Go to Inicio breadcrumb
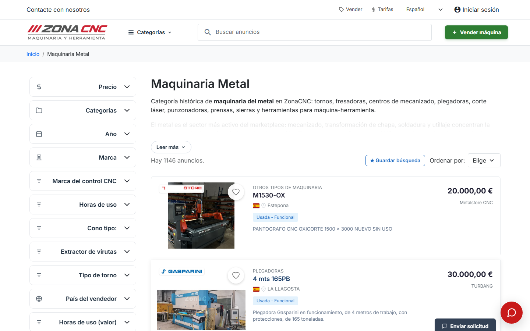Viewport: 530px width, 331px height. (33, 54)
